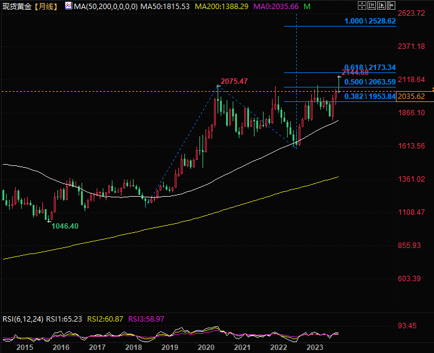The height and width of the screenshot is (353, 434).
Task: Open MA(50,200,0,0,0,0) parameter settings
Action: 106,7
